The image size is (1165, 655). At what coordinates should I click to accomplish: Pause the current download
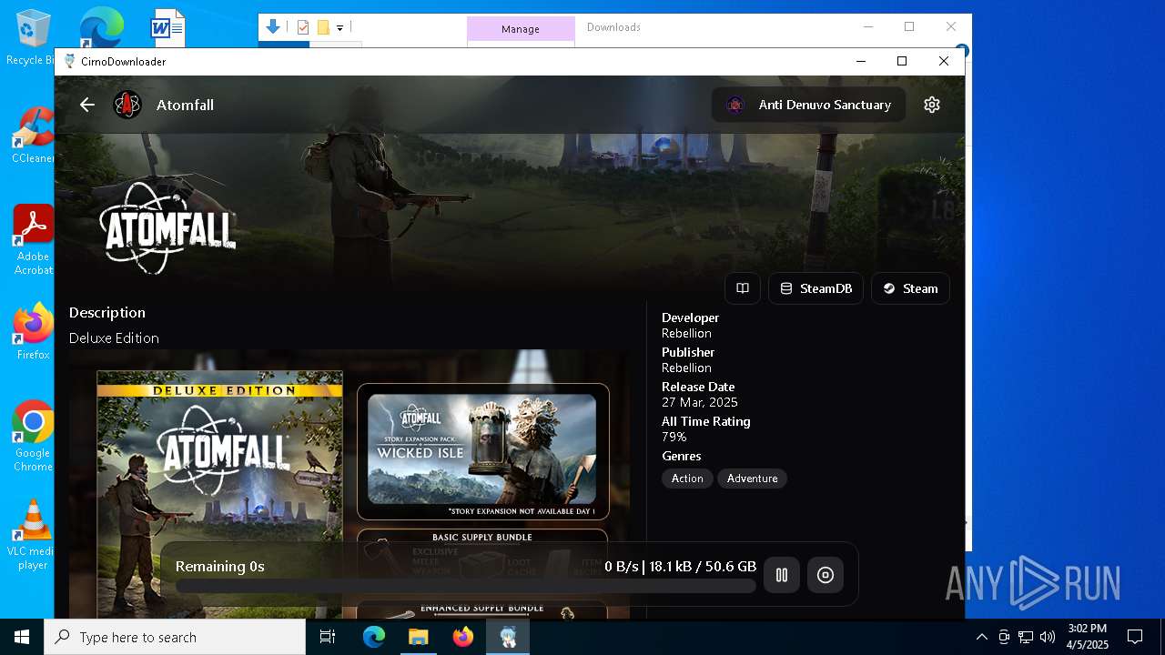[x=782, y=575]
